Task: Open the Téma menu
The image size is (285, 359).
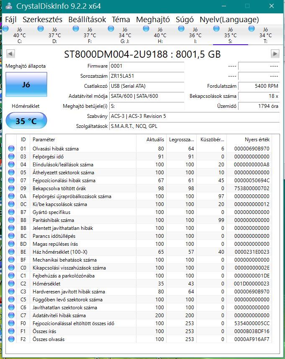Action: click(121, 20)
